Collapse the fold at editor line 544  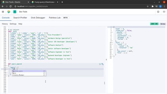tap(7, 66)
